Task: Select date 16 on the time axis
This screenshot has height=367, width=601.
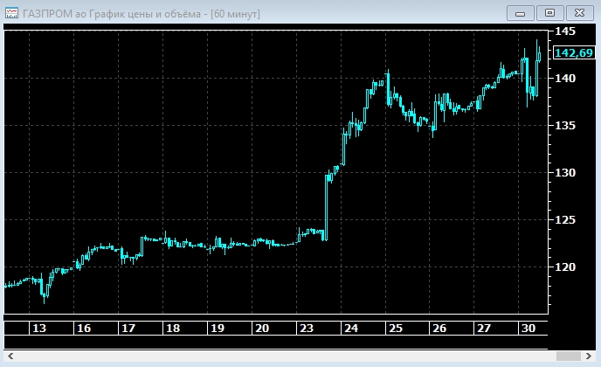Action: pos(84,329)
